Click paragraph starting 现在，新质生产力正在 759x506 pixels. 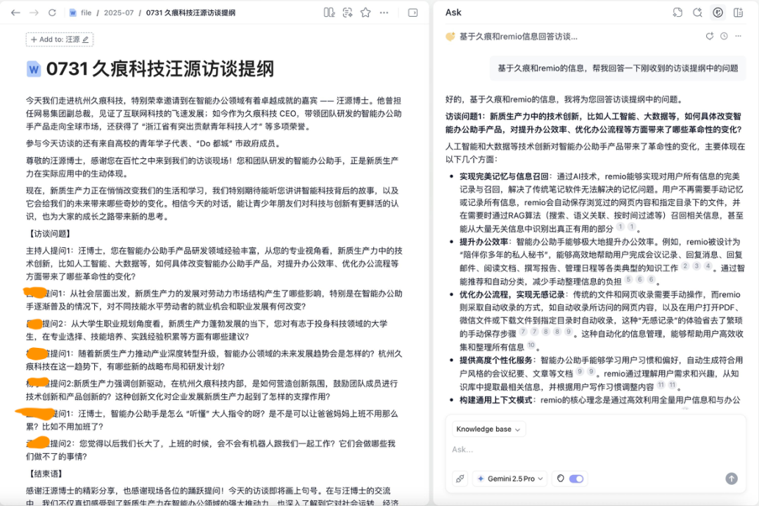coord(212,203)
